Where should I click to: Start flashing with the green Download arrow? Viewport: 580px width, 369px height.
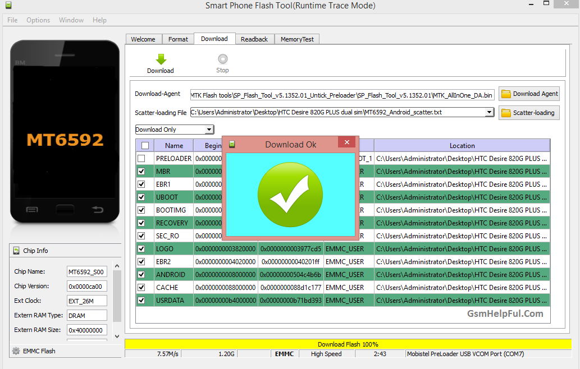(x=161, y=59)
